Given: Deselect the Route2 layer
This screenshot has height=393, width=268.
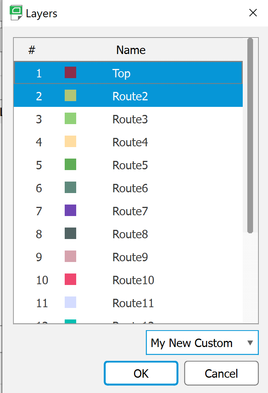Looking at the screenshot, I should (x=130, y=96).
